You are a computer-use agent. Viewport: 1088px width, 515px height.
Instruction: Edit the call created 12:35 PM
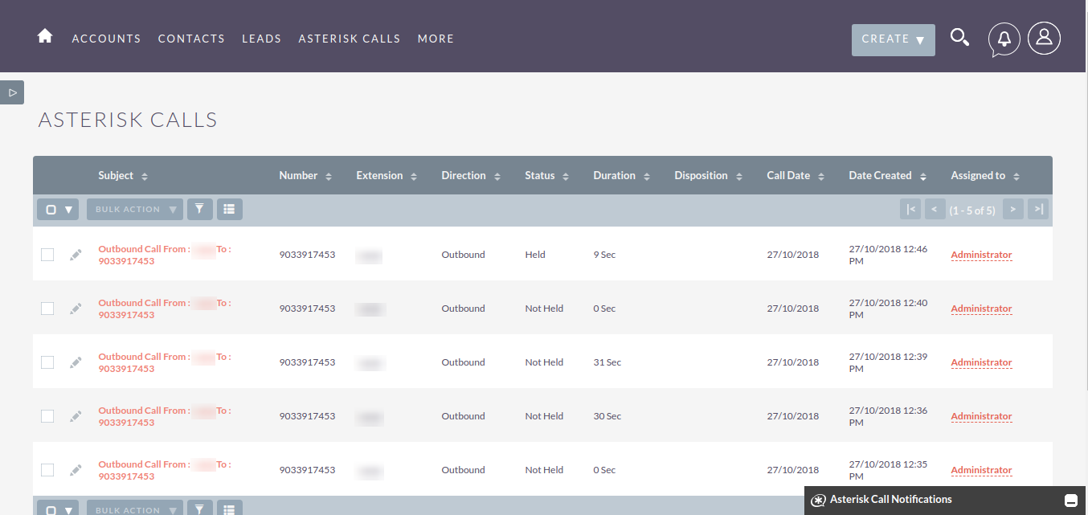(x=76, y=470)
